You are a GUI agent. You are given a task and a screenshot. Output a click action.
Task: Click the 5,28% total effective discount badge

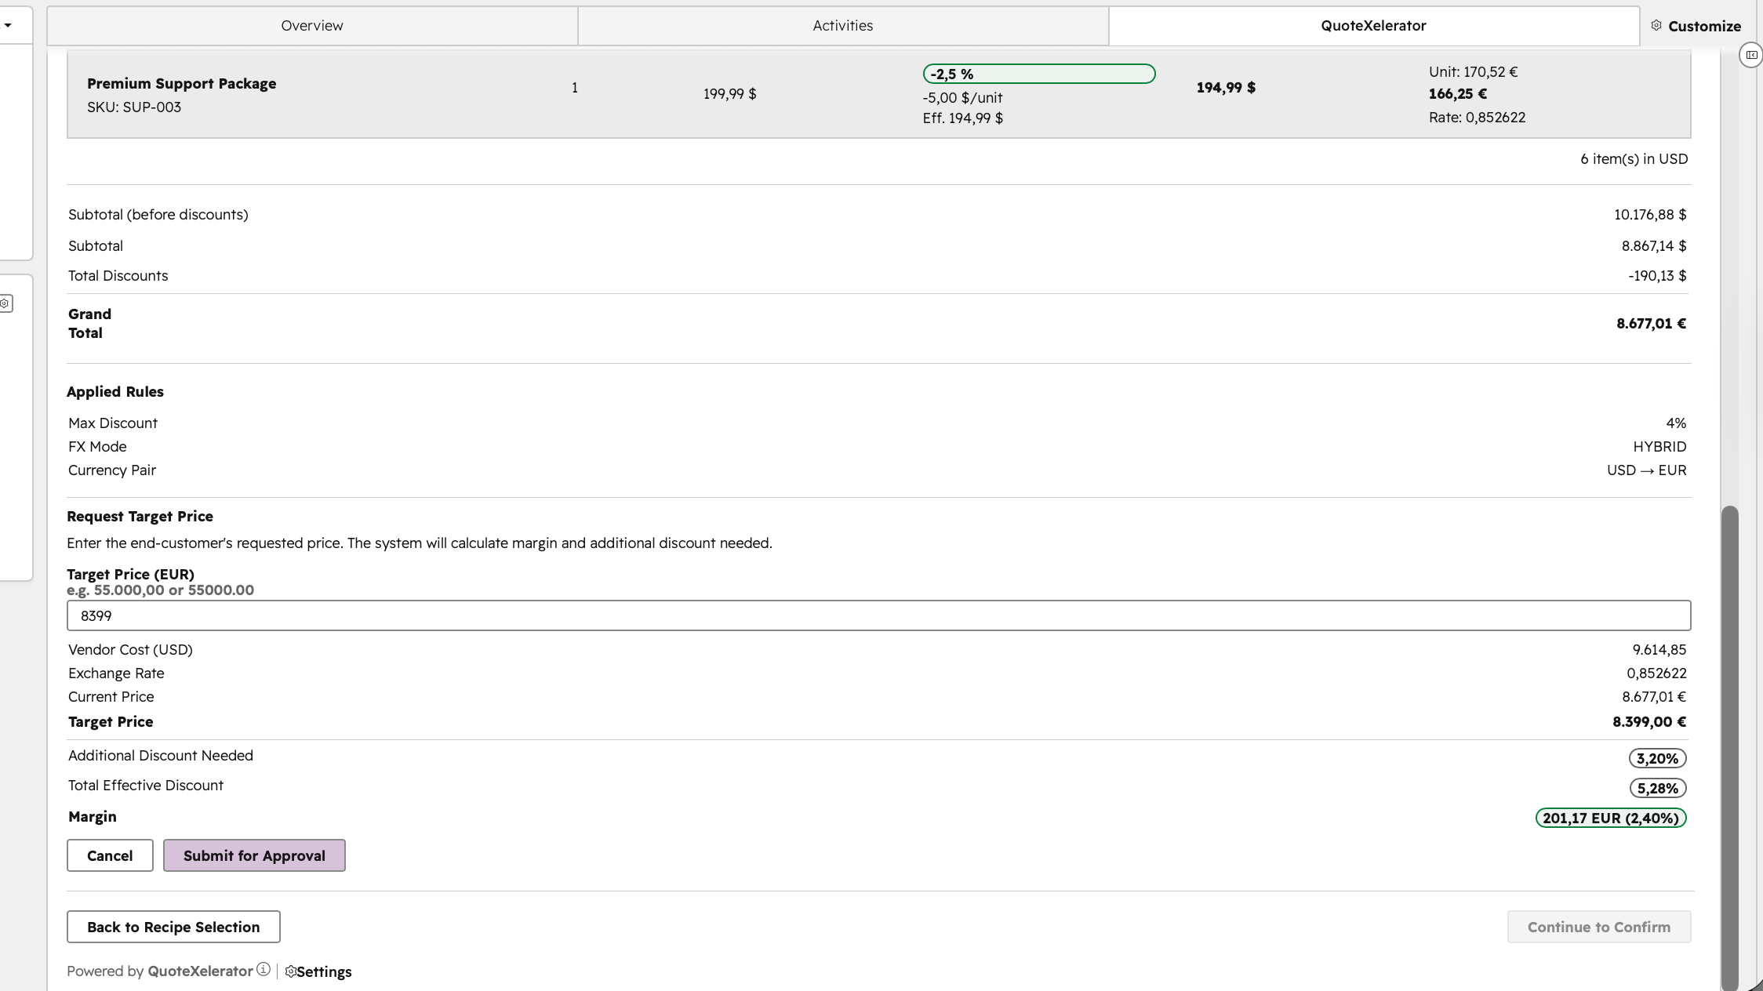[1657, 788]
